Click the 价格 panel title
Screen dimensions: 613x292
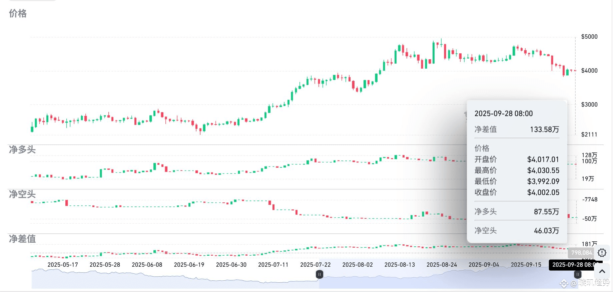click(18, 13)
